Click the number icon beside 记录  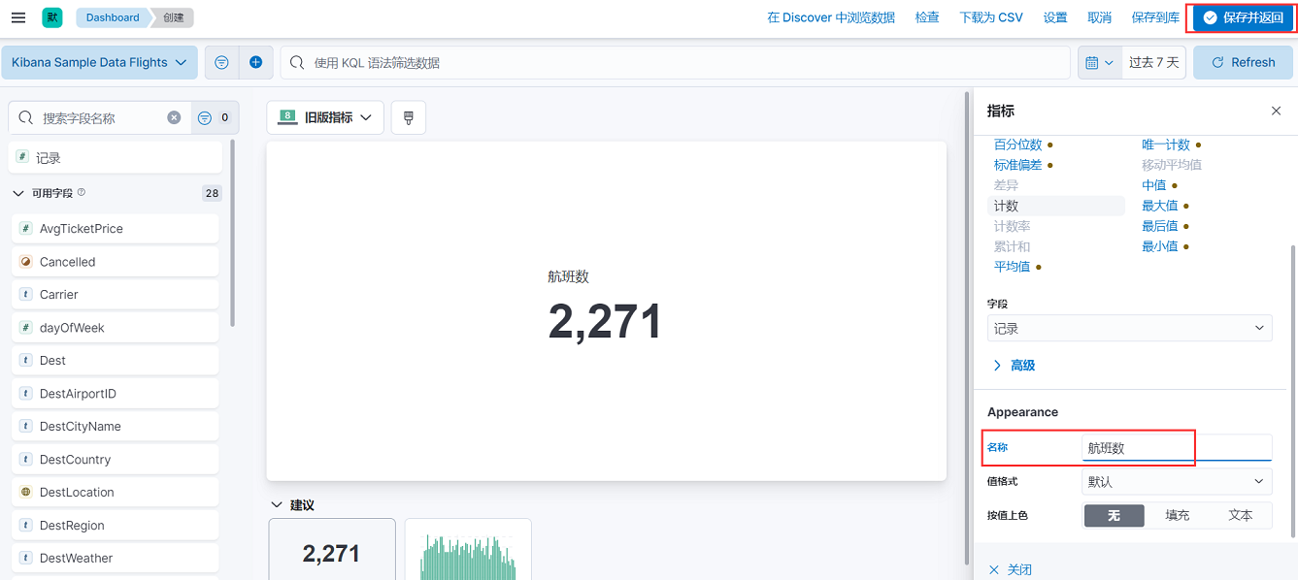click(22, 157)
